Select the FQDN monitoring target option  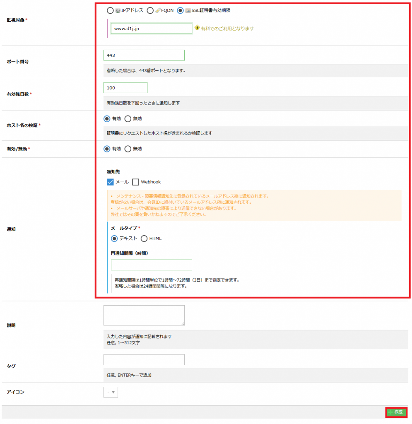click(x=150, y=10)
